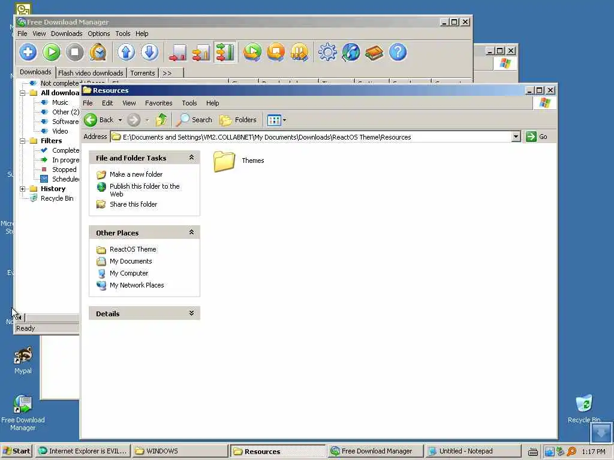Screen dimensions: 614x460
Task: Click the blue question mark help icon
Action: click(398, 52)
